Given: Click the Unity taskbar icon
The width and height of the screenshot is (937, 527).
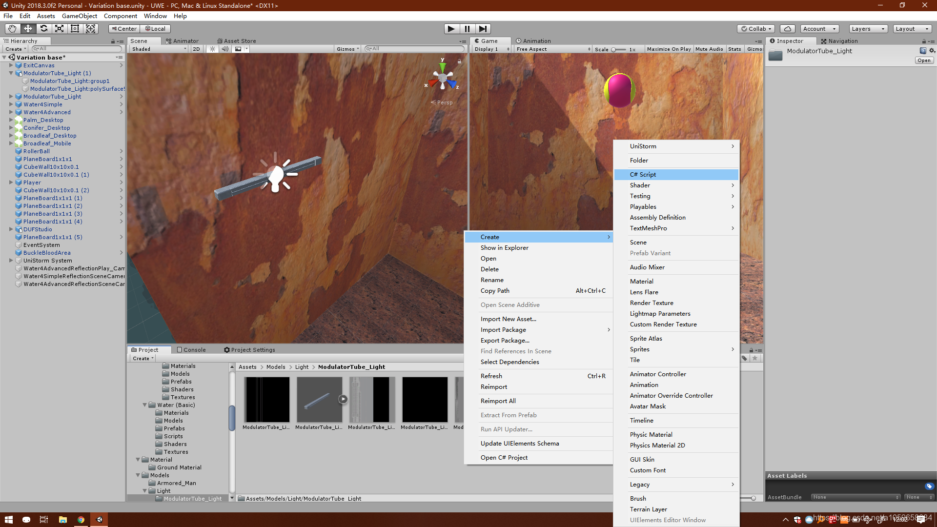Looking at the screenshot, I should tap(100, 520).
